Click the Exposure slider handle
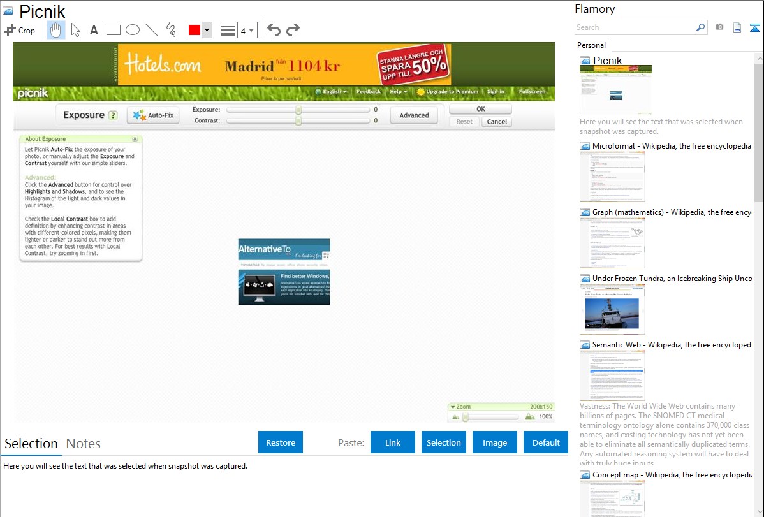This screenshot has height=517, width=764. 298,110
